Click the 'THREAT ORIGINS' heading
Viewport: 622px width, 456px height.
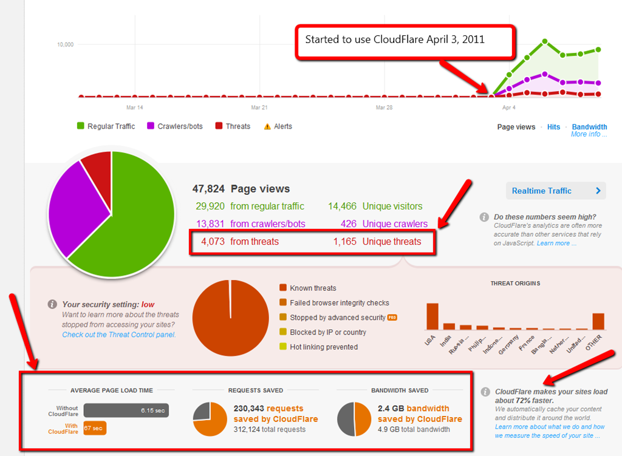515,284
